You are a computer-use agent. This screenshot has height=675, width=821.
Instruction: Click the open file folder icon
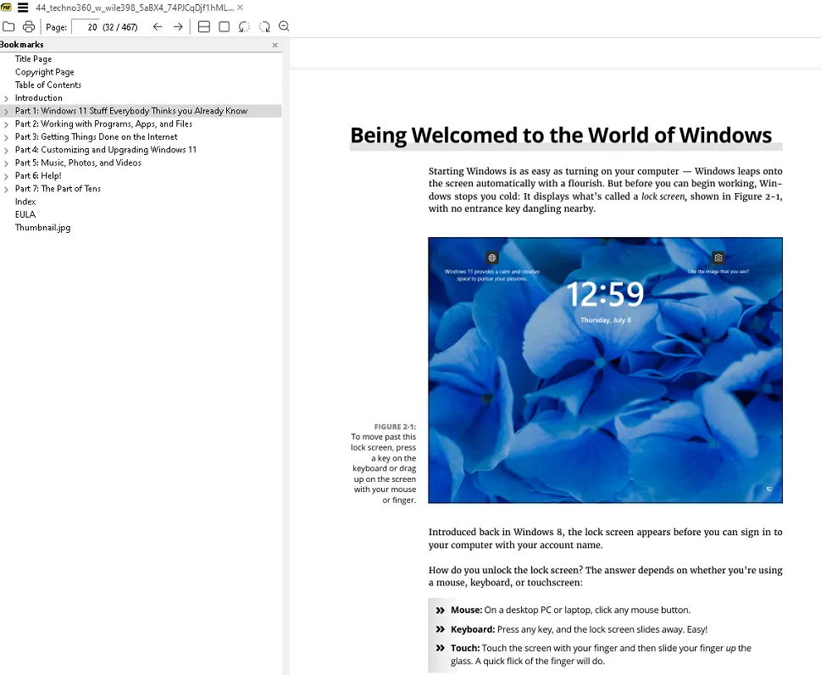point(8,27)
